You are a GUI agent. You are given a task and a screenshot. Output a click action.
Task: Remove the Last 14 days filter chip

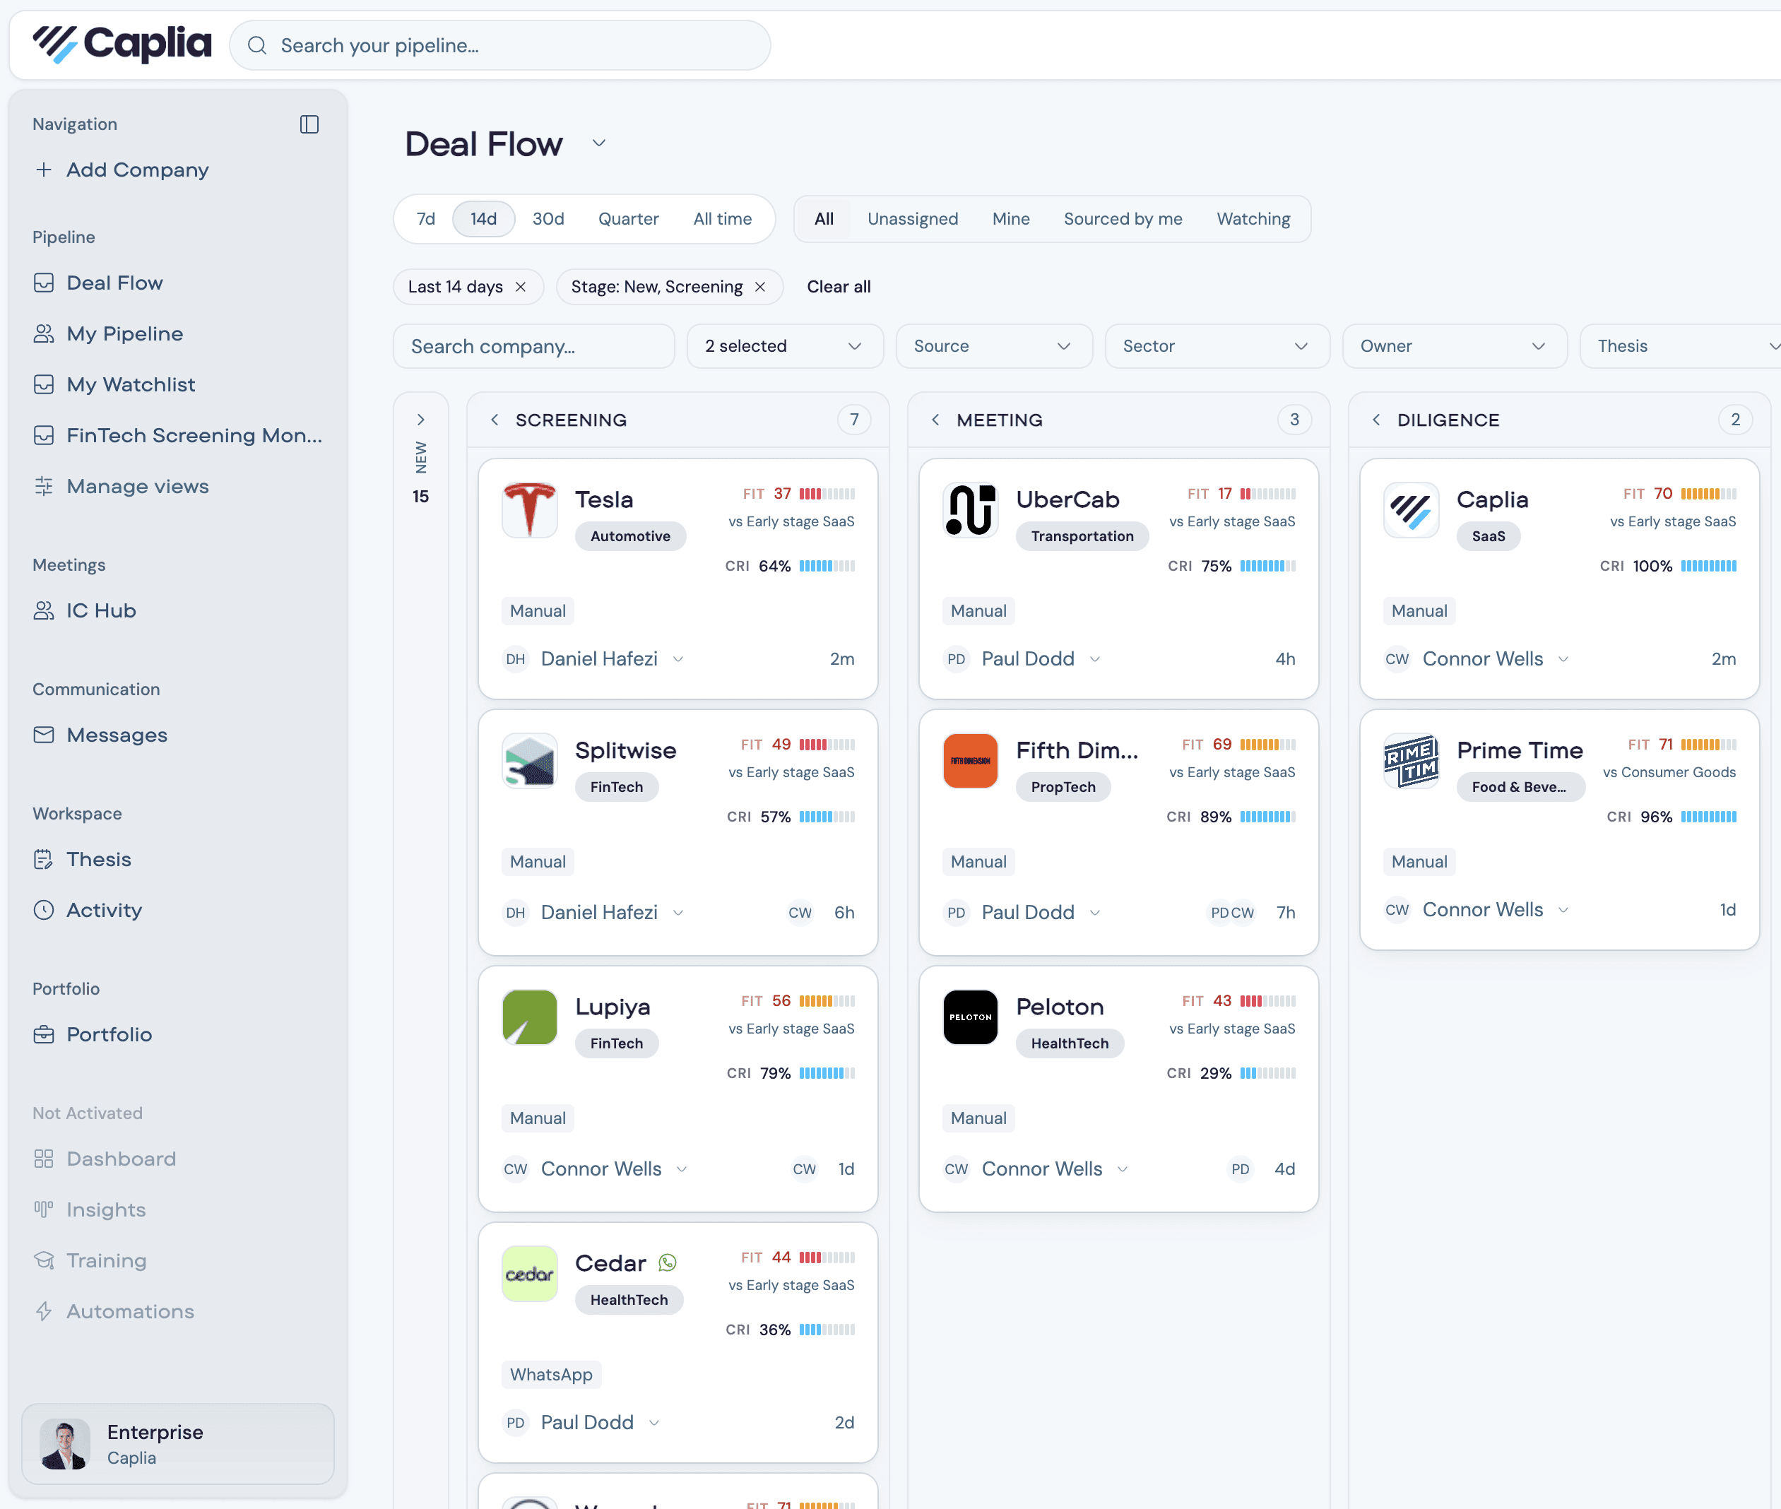coord(521,287)
